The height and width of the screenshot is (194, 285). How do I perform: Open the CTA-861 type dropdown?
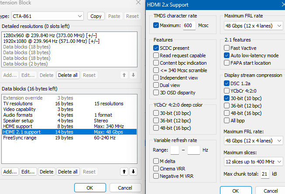[x=47, y=16]
